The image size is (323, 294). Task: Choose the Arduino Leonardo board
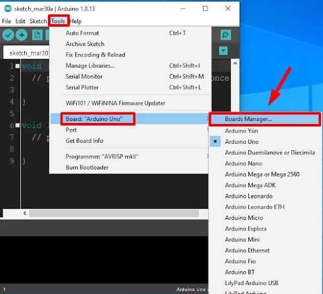(x=265, y=196)
